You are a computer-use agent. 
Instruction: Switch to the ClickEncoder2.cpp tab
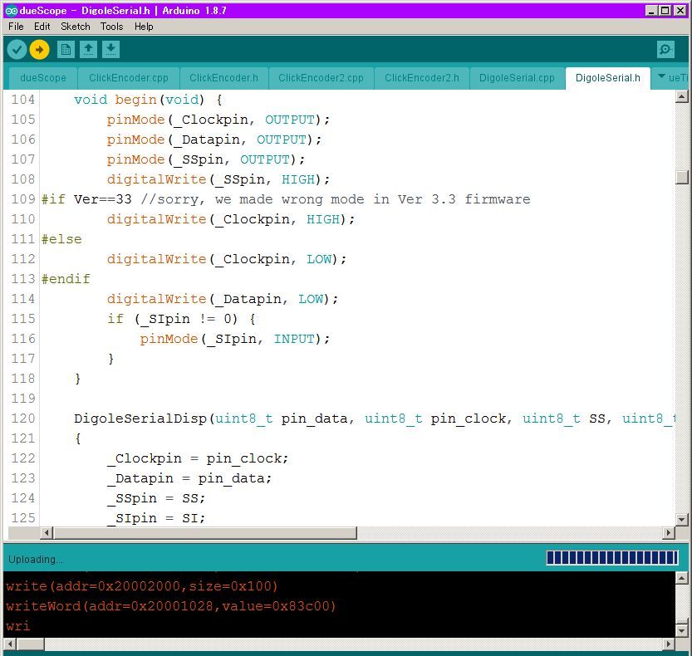tap(321, 78)
